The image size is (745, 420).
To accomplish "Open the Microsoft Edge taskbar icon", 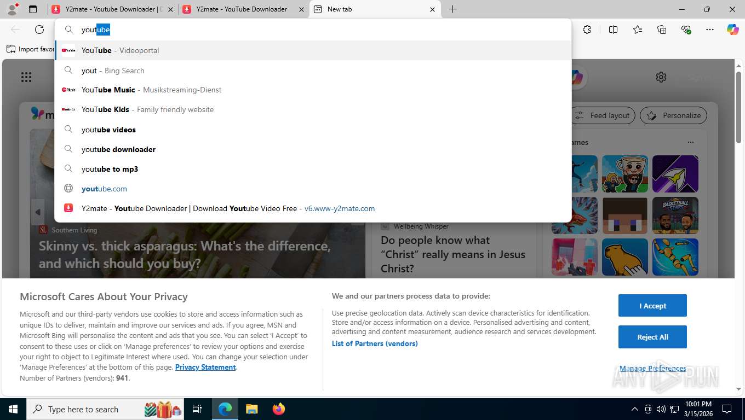I will (225, 409).
